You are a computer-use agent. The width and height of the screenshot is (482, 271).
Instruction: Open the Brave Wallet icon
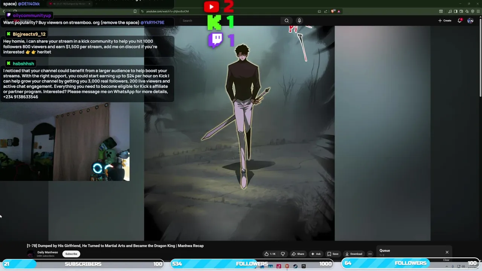click(x=461, y=11)
